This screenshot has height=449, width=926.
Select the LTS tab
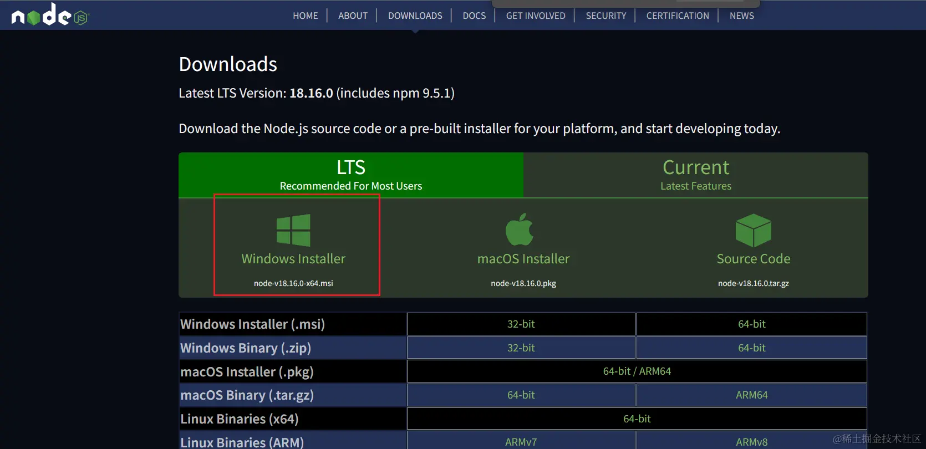click(x=351, y=175)
